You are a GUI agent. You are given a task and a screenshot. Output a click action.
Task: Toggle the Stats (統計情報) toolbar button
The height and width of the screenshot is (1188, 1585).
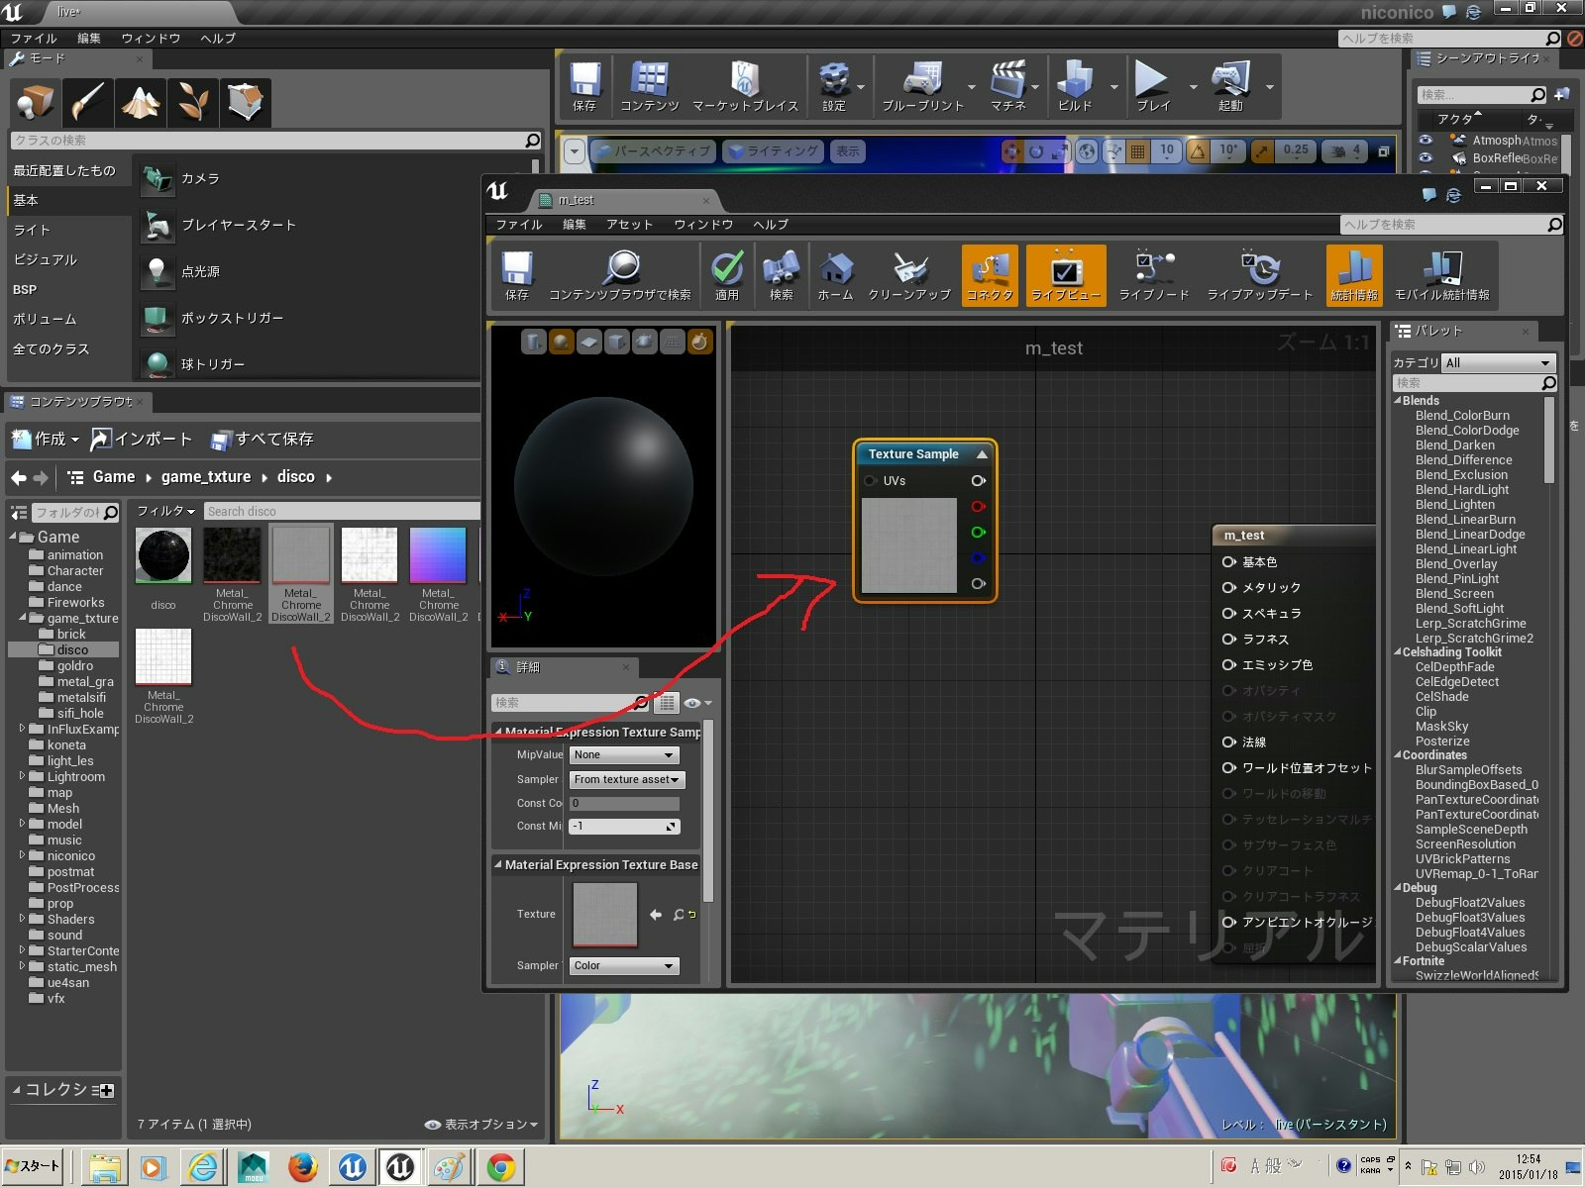pyautogui.click(x=1354, y=274)
